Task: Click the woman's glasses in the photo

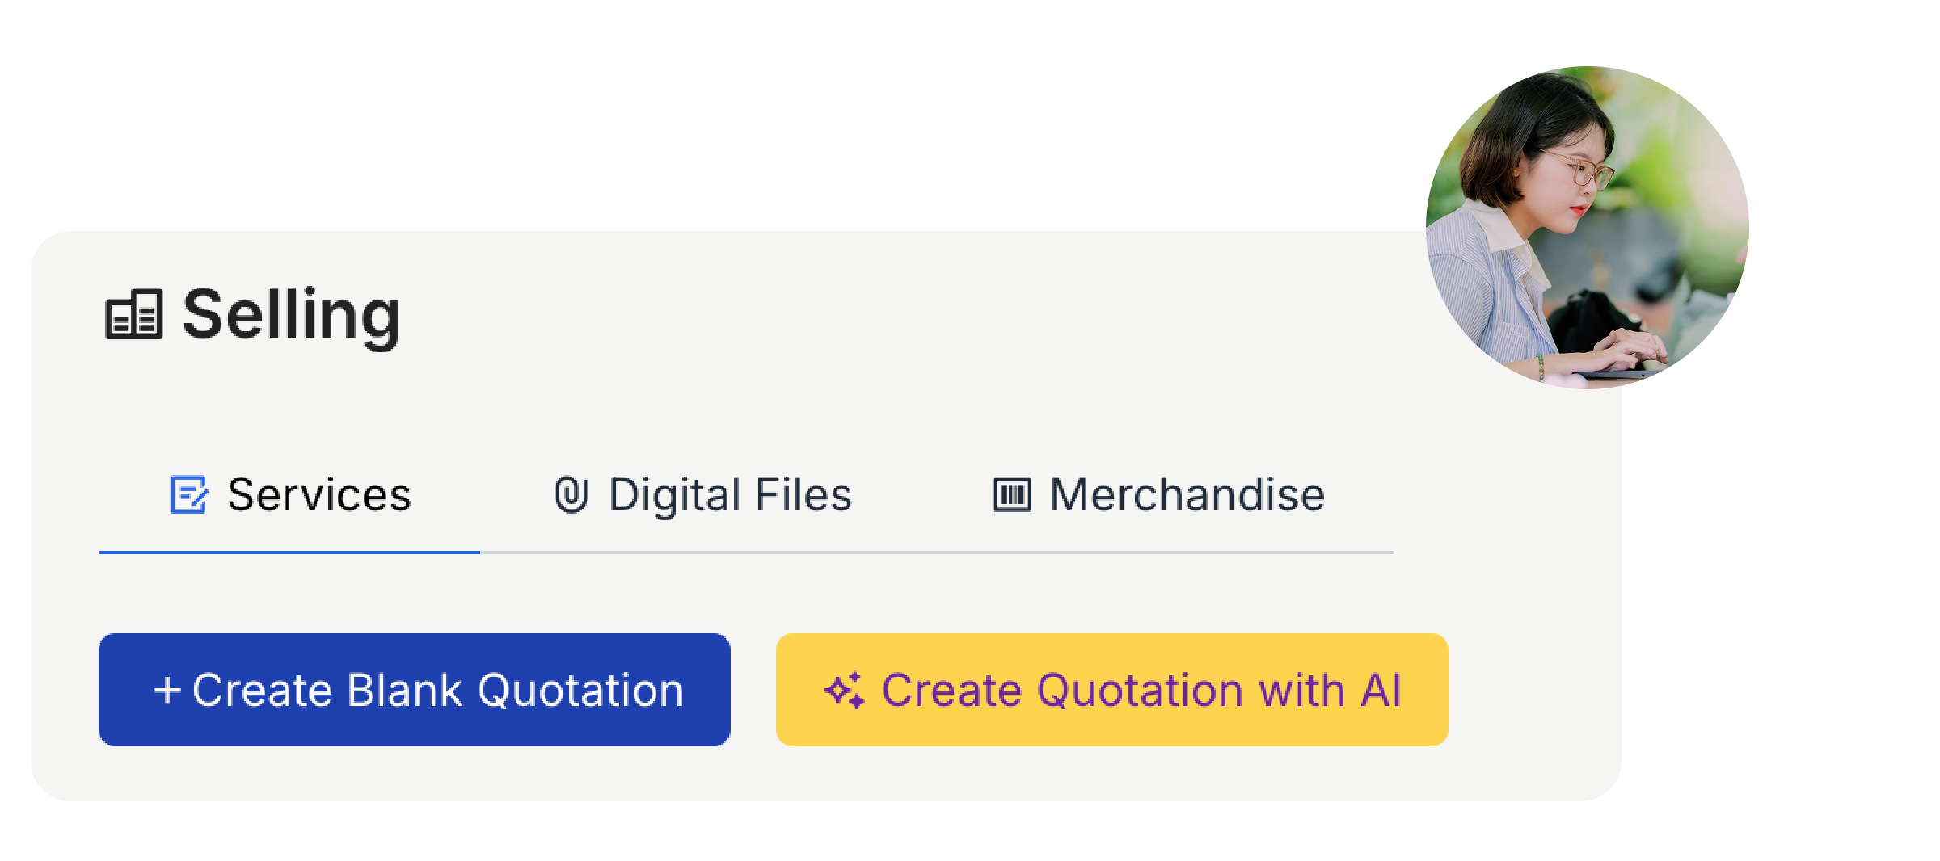Action: [x=1583, y=173]
